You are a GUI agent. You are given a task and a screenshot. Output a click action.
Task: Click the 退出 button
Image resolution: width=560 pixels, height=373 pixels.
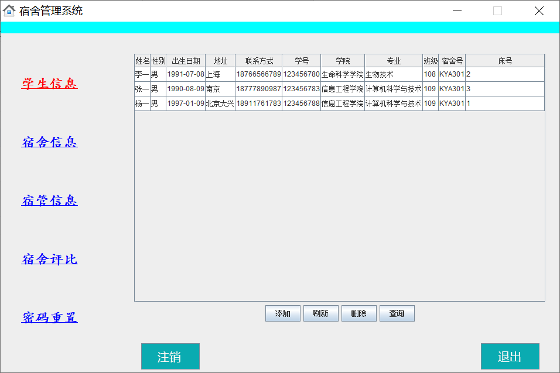(510, 356)
